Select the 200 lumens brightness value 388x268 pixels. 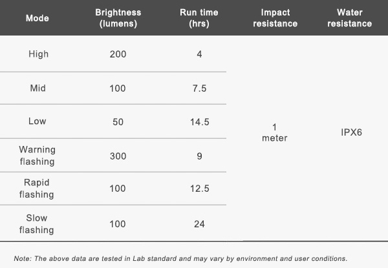coord(118,54)
